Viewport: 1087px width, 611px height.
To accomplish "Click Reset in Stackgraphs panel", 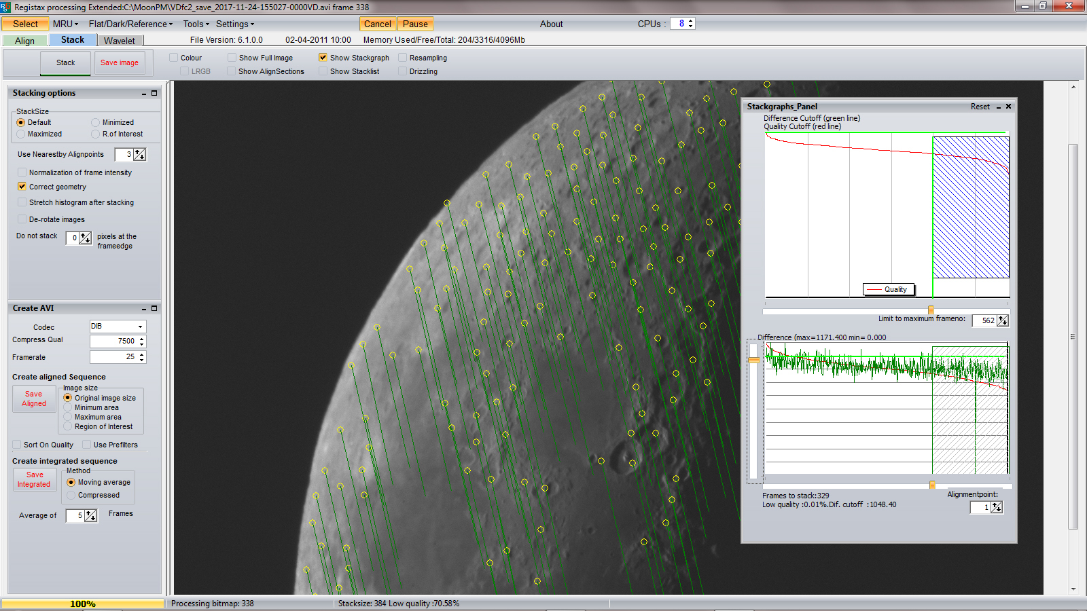I will pos(980,107).
